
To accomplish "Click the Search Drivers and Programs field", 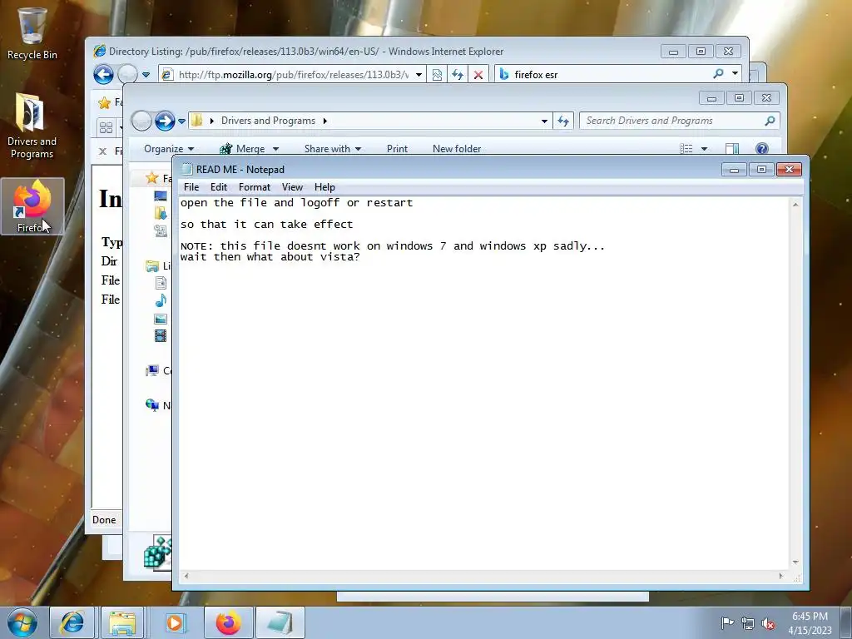I will click(674, 121).
